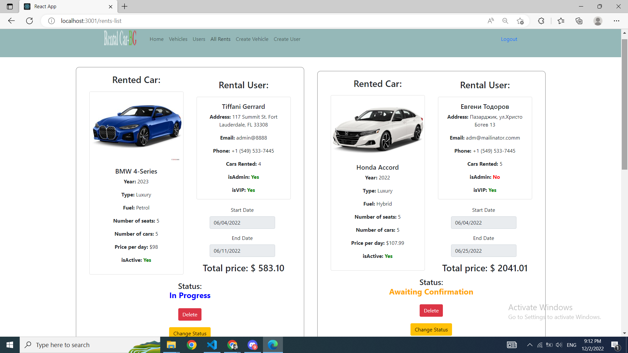Open the Create Vehicle menu item

point(252,39)
